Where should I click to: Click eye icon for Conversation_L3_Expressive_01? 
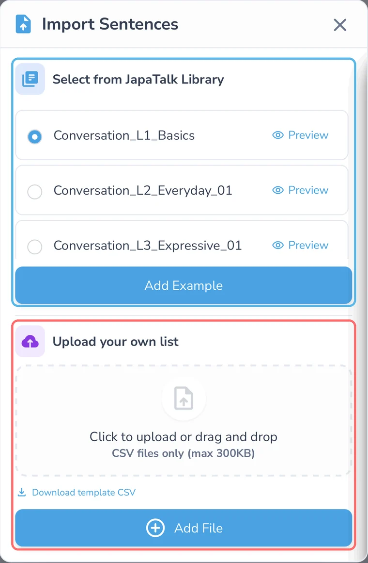coord(278,245)
